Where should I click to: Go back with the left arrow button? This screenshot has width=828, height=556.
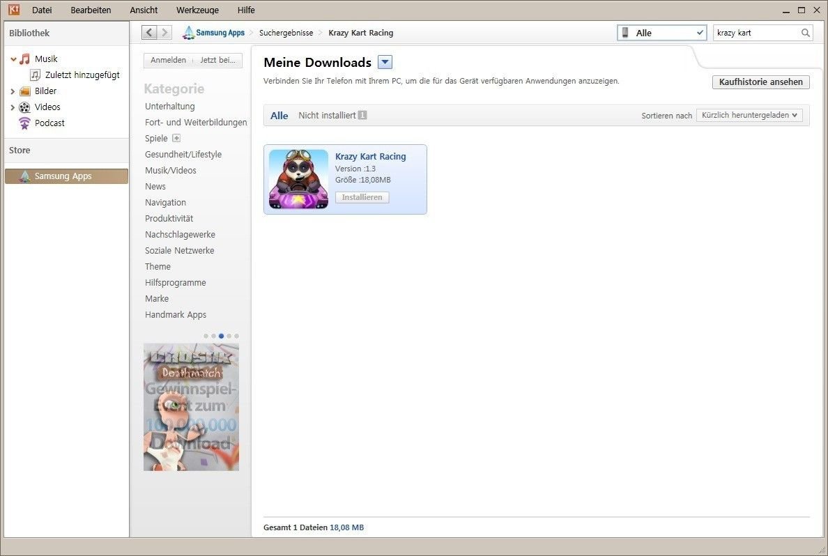click(149, 33)
